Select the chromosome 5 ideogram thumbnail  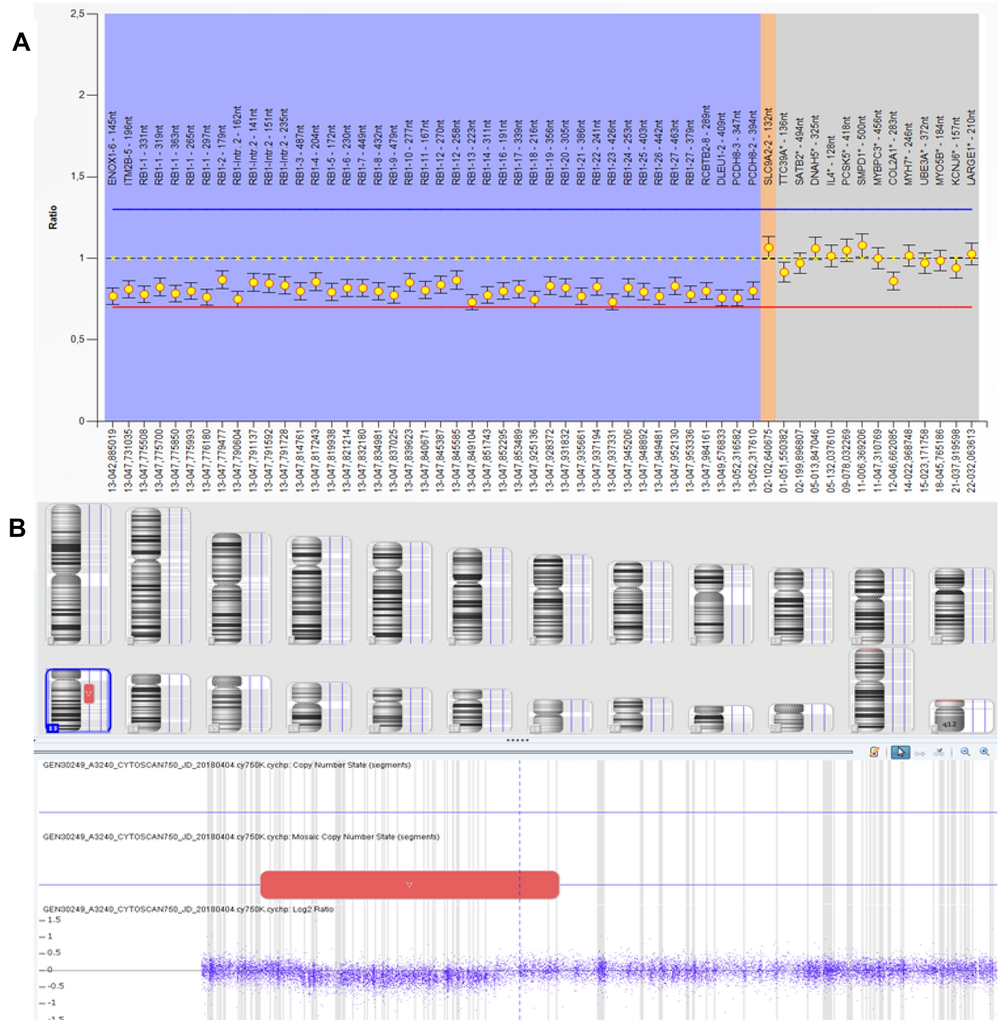(399, 592)
